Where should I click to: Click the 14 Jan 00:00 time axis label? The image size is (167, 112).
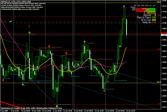coord(78,111)
